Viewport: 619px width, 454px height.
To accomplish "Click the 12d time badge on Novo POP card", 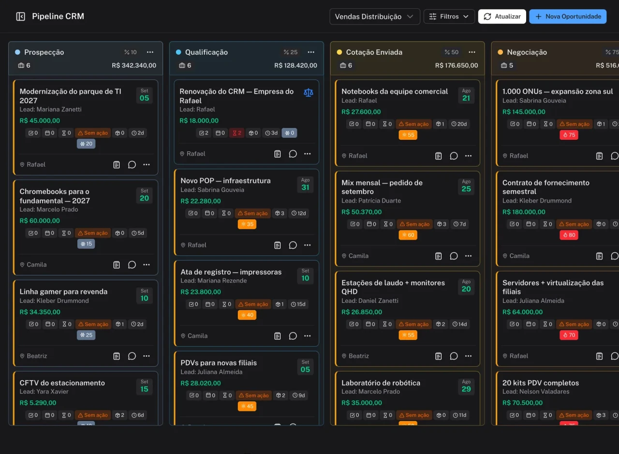I will (x=299, y=213).
